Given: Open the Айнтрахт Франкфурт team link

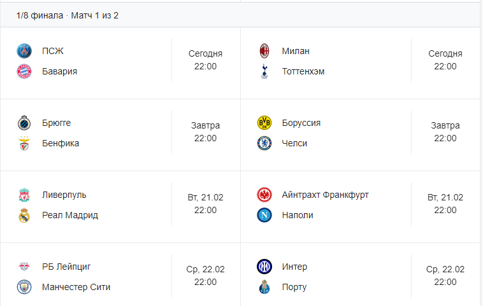Looking at the screenshot, I should click(325, 195).
